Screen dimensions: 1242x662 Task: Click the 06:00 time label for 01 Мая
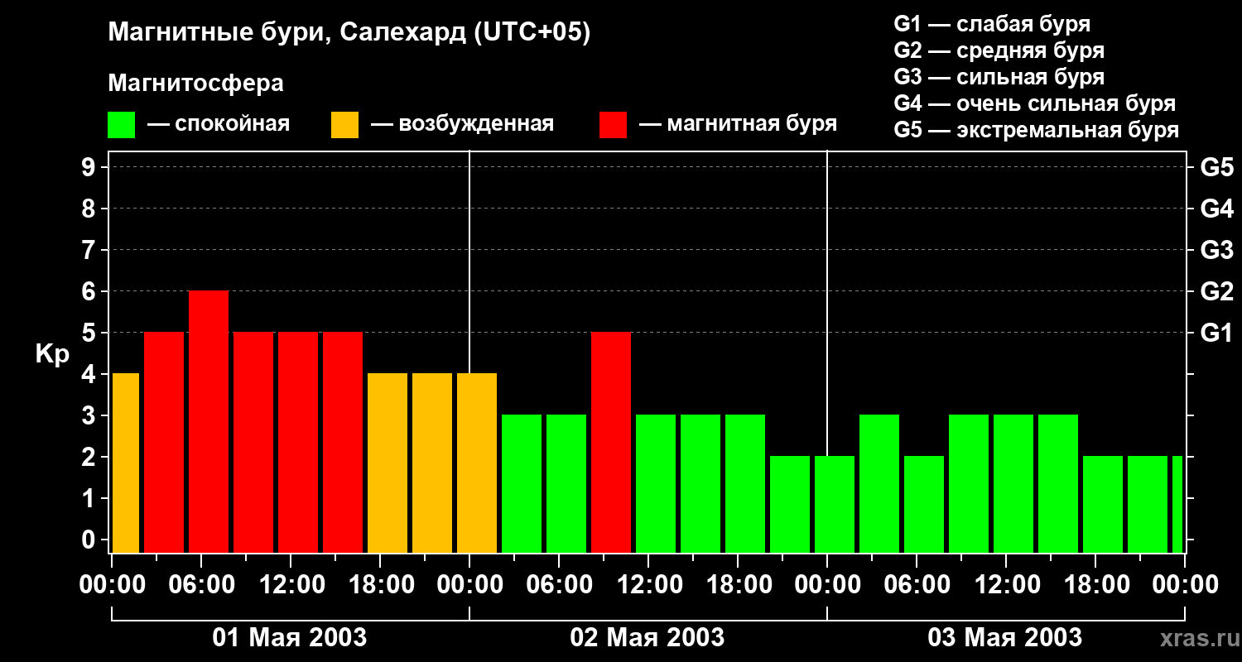tap(201, 585)
